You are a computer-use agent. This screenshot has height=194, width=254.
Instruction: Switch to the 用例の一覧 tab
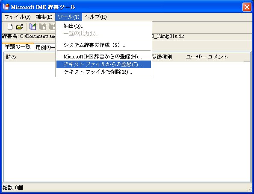[45, 47]
